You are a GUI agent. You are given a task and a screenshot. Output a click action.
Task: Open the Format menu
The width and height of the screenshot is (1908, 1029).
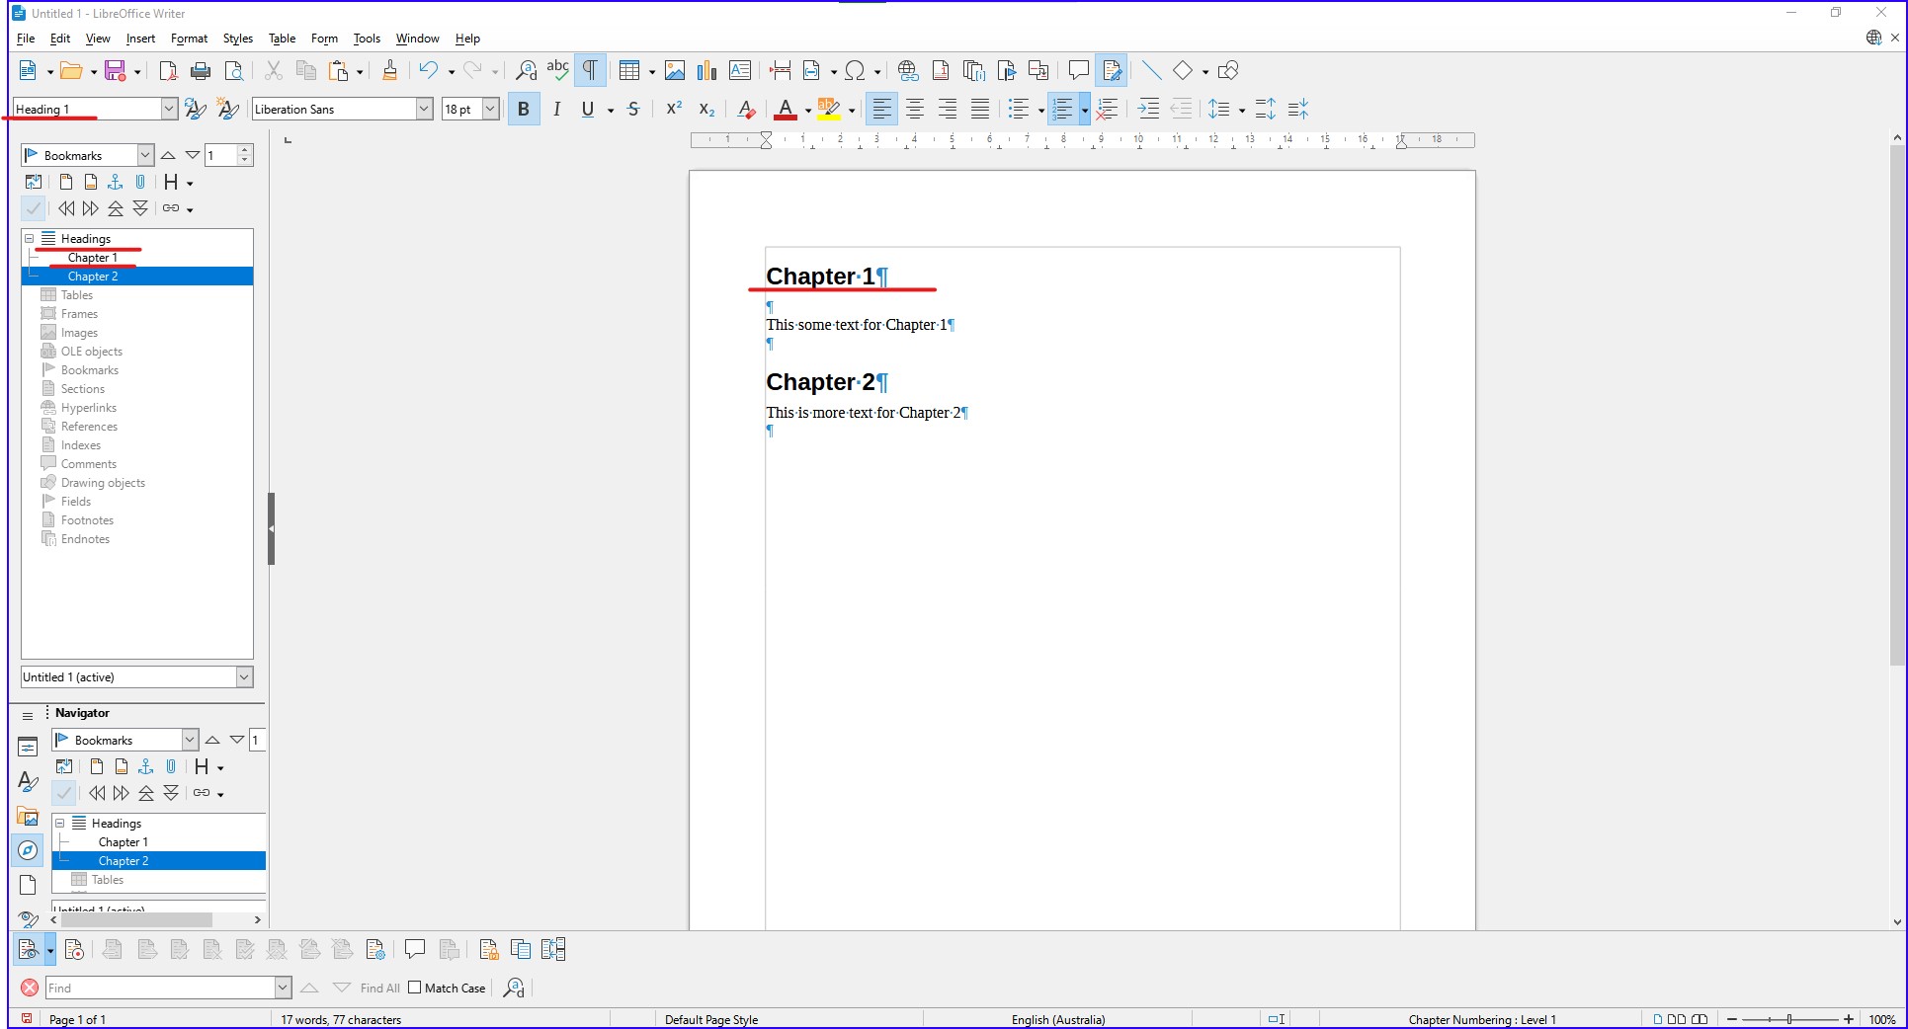[x=189, y=39]
